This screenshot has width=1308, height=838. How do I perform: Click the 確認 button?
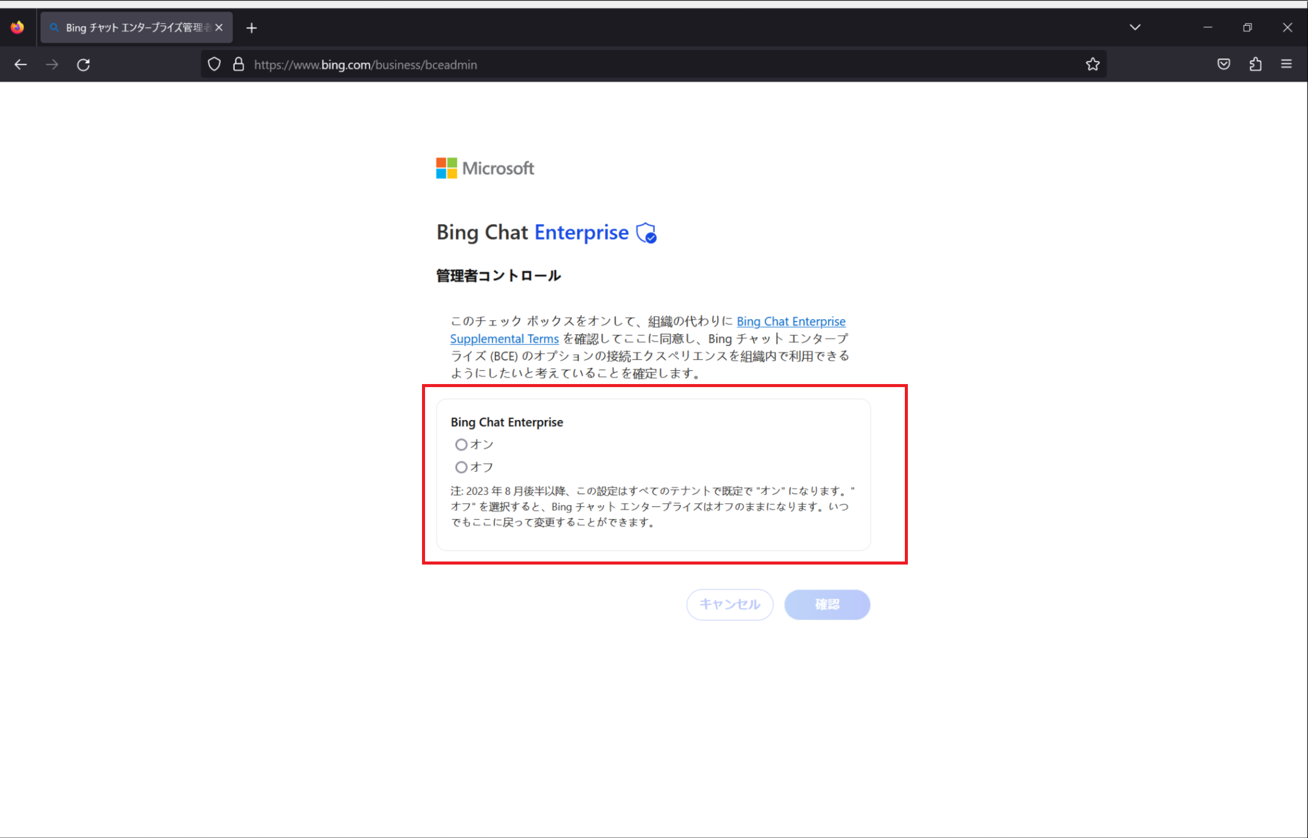click(x=827, y=605)
